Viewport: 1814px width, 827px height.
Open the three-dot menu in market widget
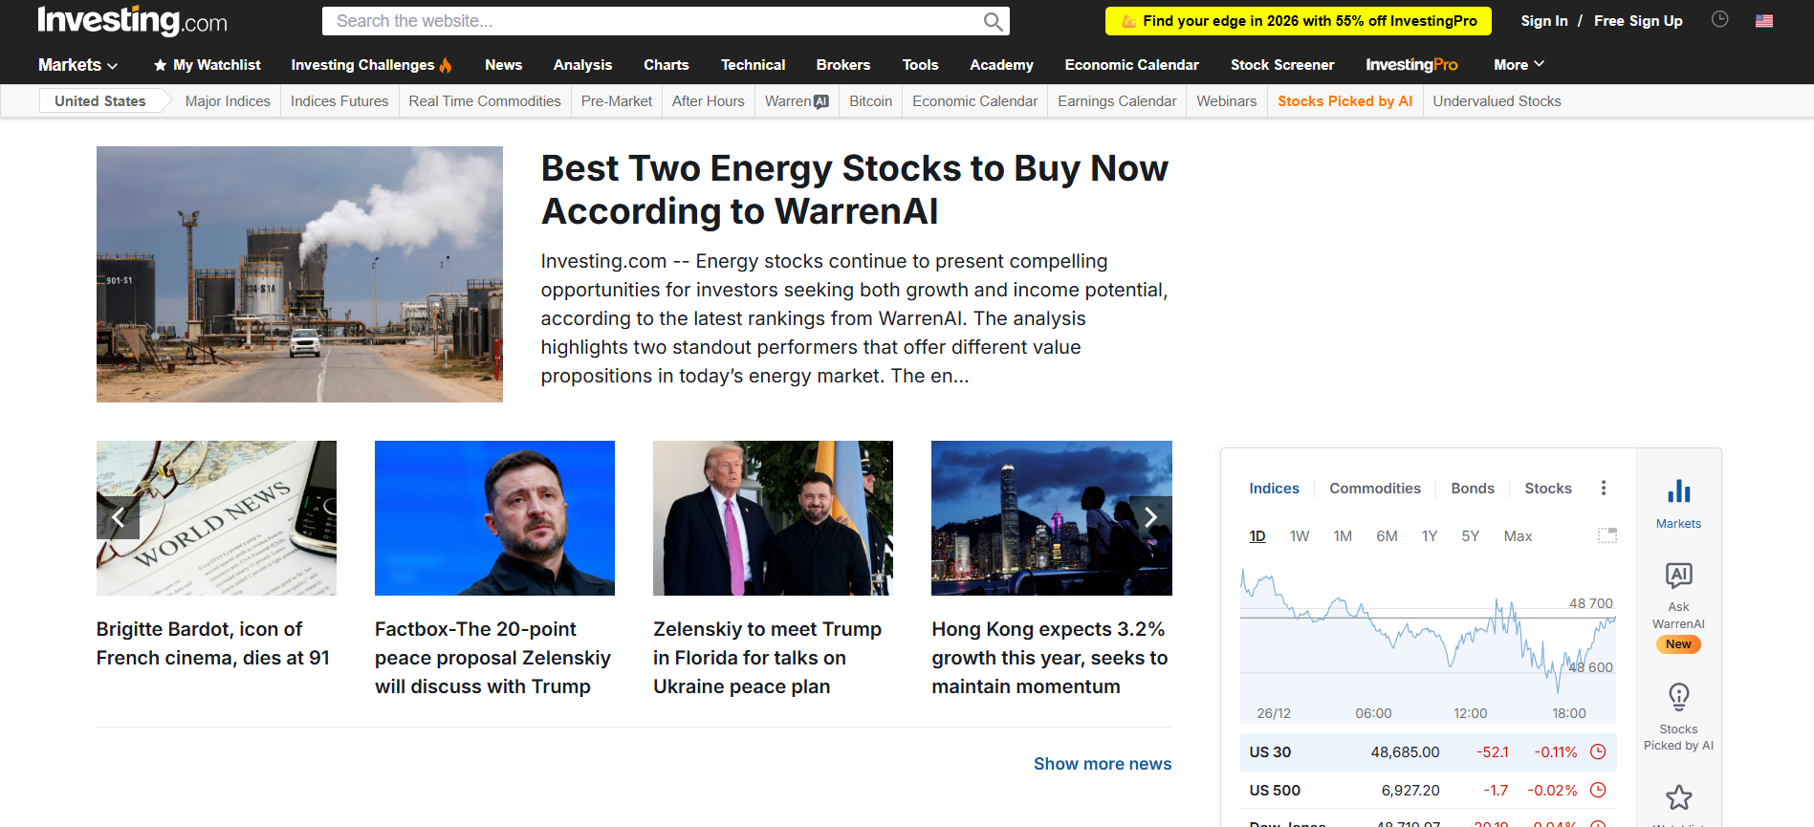(1604, 488)
